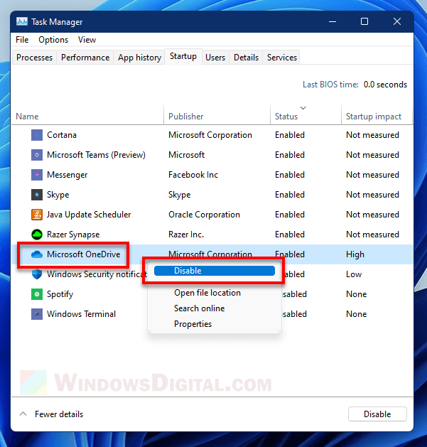The height and width of the screenshot is (447, 427).
Task: Click the High startup impact value
Action: tap(355, 254)
